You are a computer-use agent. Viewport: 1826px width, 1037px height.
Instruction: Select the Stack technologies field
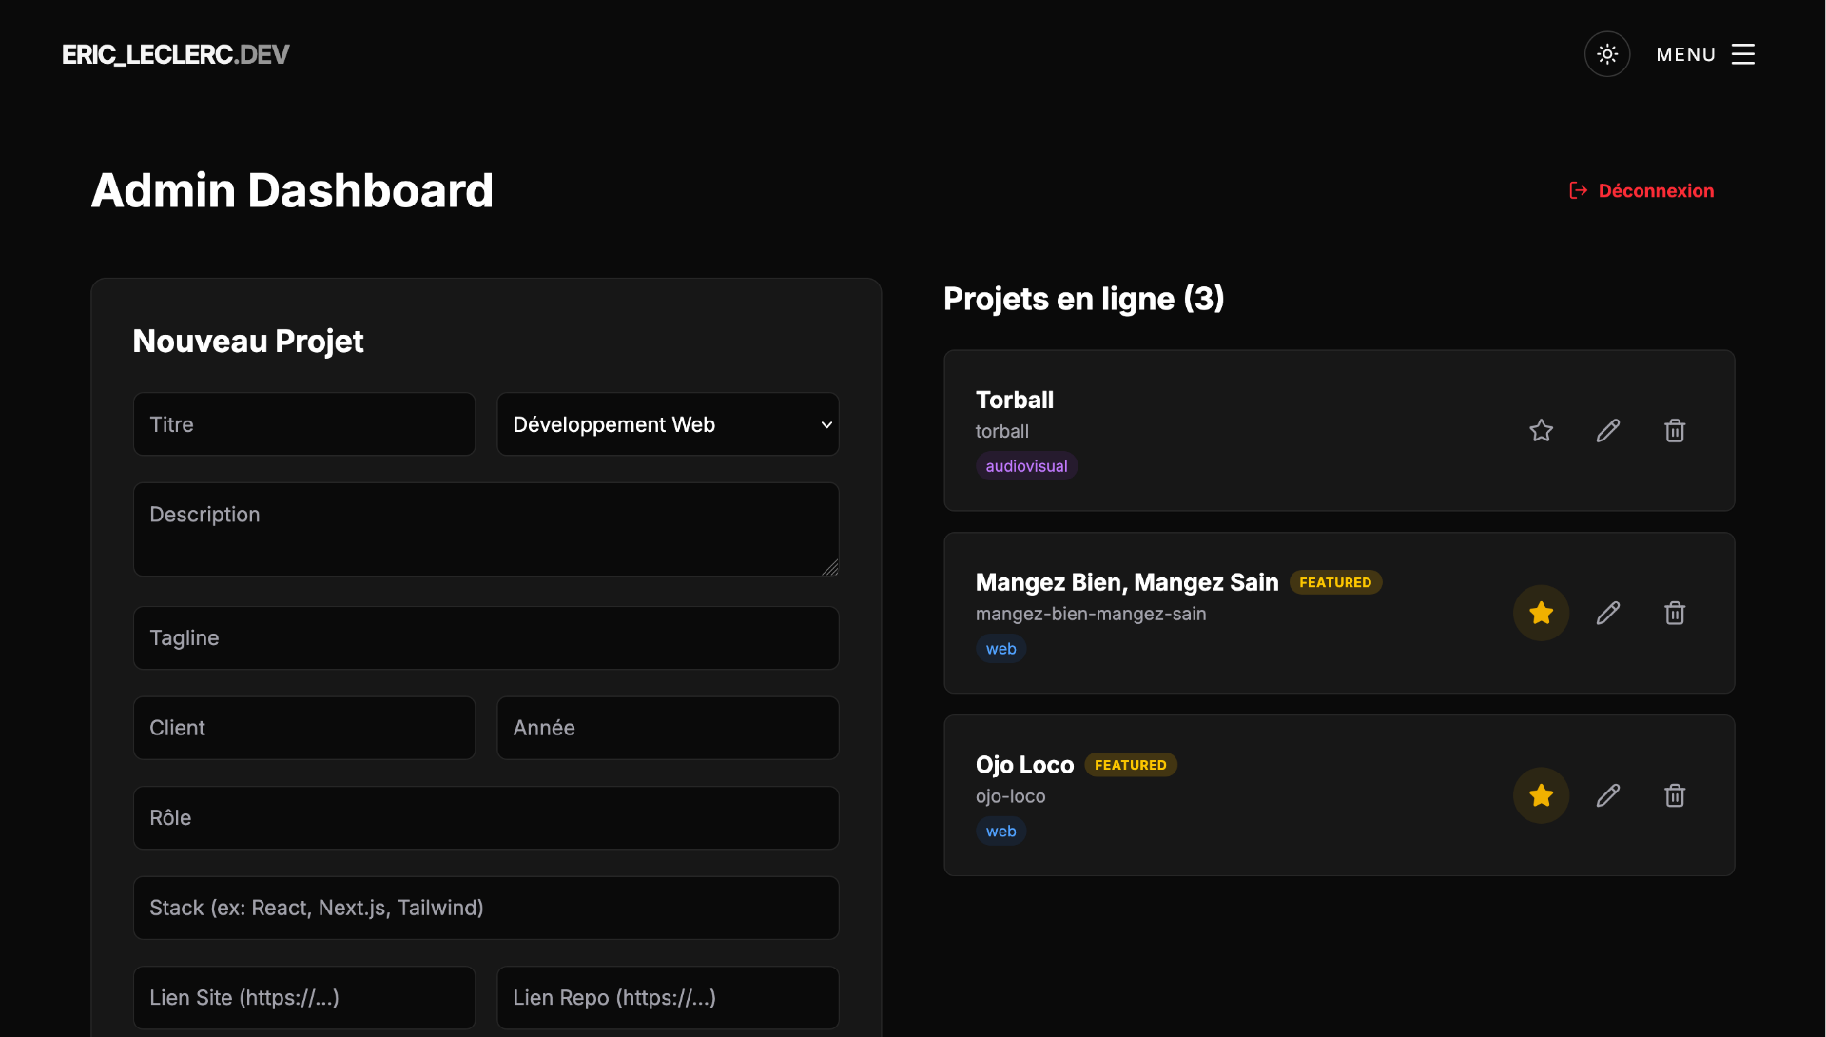pyautogui.click(x=485, y=909)
